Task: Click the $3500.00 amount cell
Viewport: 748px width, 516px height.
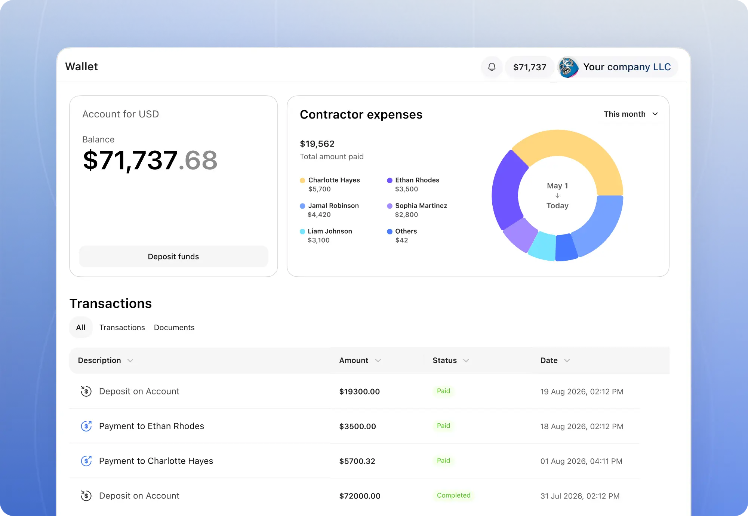Action: point(357,427)
